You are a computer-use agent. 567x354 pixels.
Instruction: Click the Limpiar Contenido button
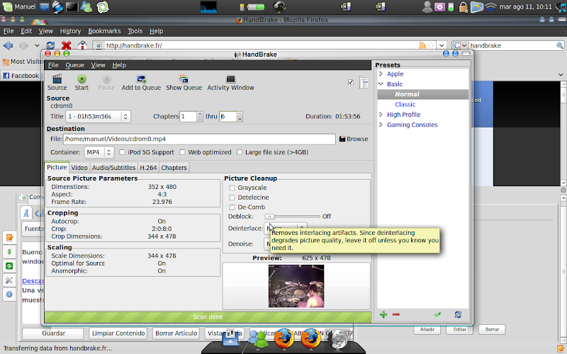tap(118, 333)
